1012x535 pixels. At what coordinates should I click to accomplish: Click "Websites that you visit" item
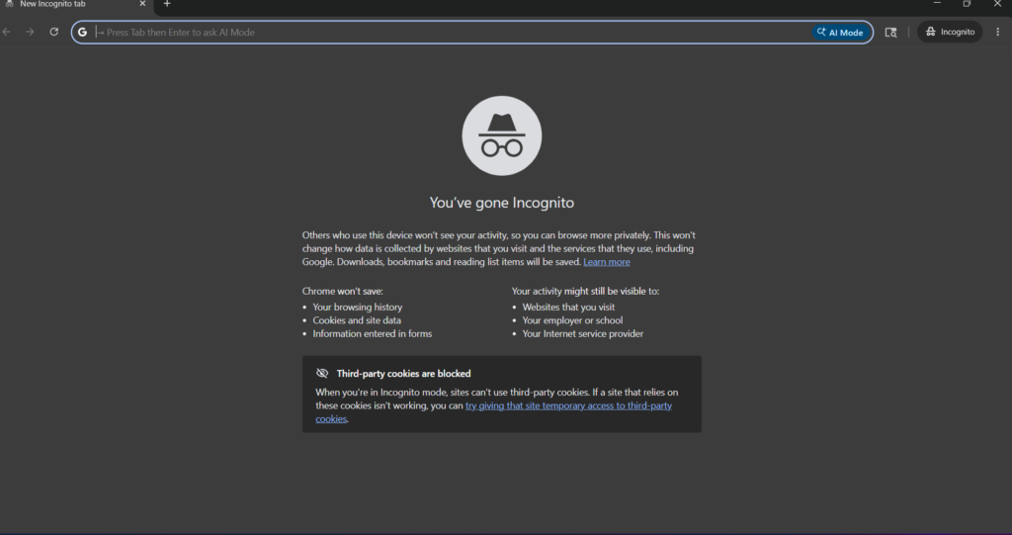568,307
